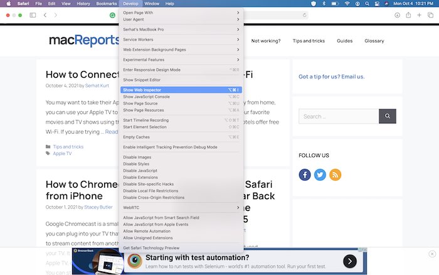Expand the Open Page With submenu
The width and height of the screenshot is (439, 275).
[x=181, y=13]
